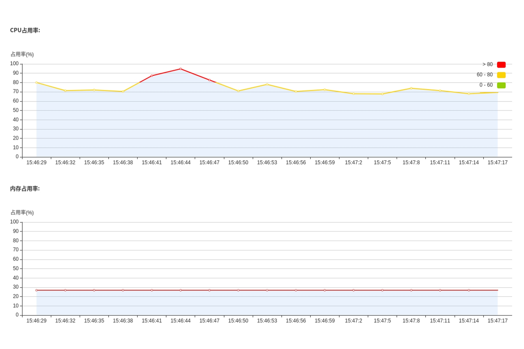This screenshot has width=524, height=349.
Task: Select the memory data point at 15:47:14
Action: [469, 290]
